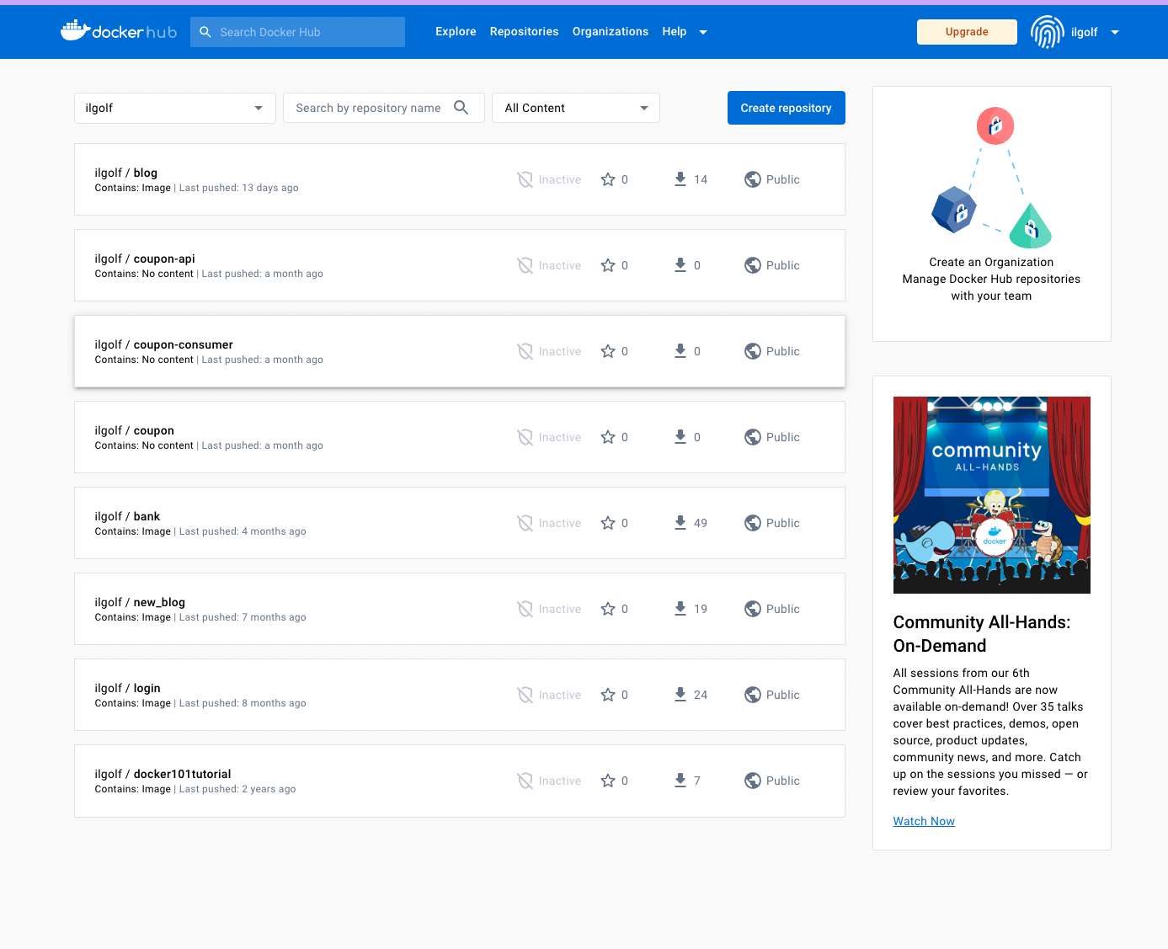
Task: Click the download count 49 on bank row
Action: click(x=701, y=523)
